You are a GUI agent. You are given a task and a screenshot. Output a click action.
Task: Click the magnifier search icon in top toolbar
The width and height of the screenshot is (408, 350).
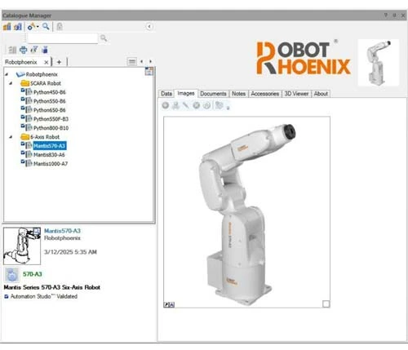pyautogui.click(x=46, y=26)
